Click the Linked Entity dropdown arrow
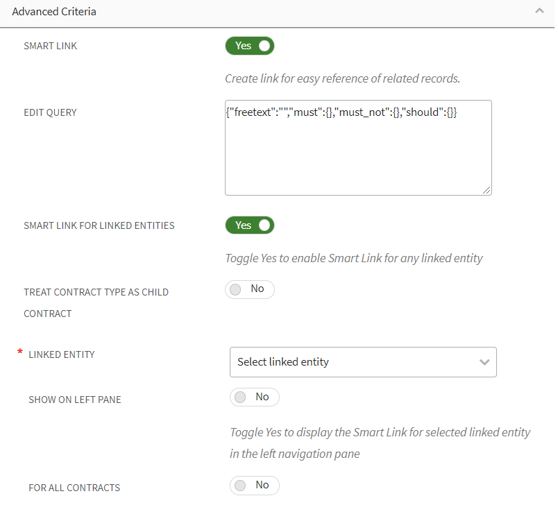This screenshot has width=558, height=505. 484,362
